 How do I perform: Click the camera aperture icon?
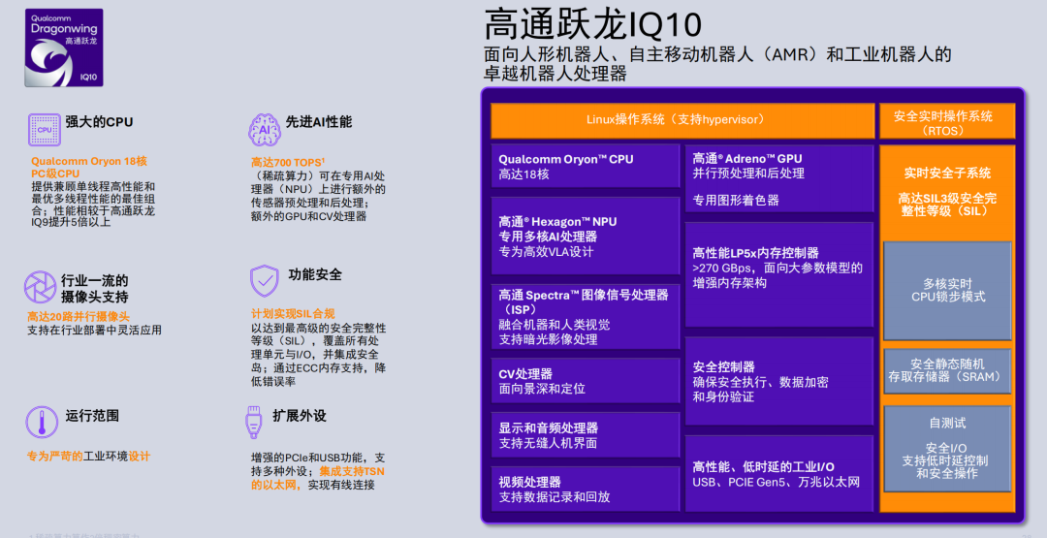(x=40, y=288)
